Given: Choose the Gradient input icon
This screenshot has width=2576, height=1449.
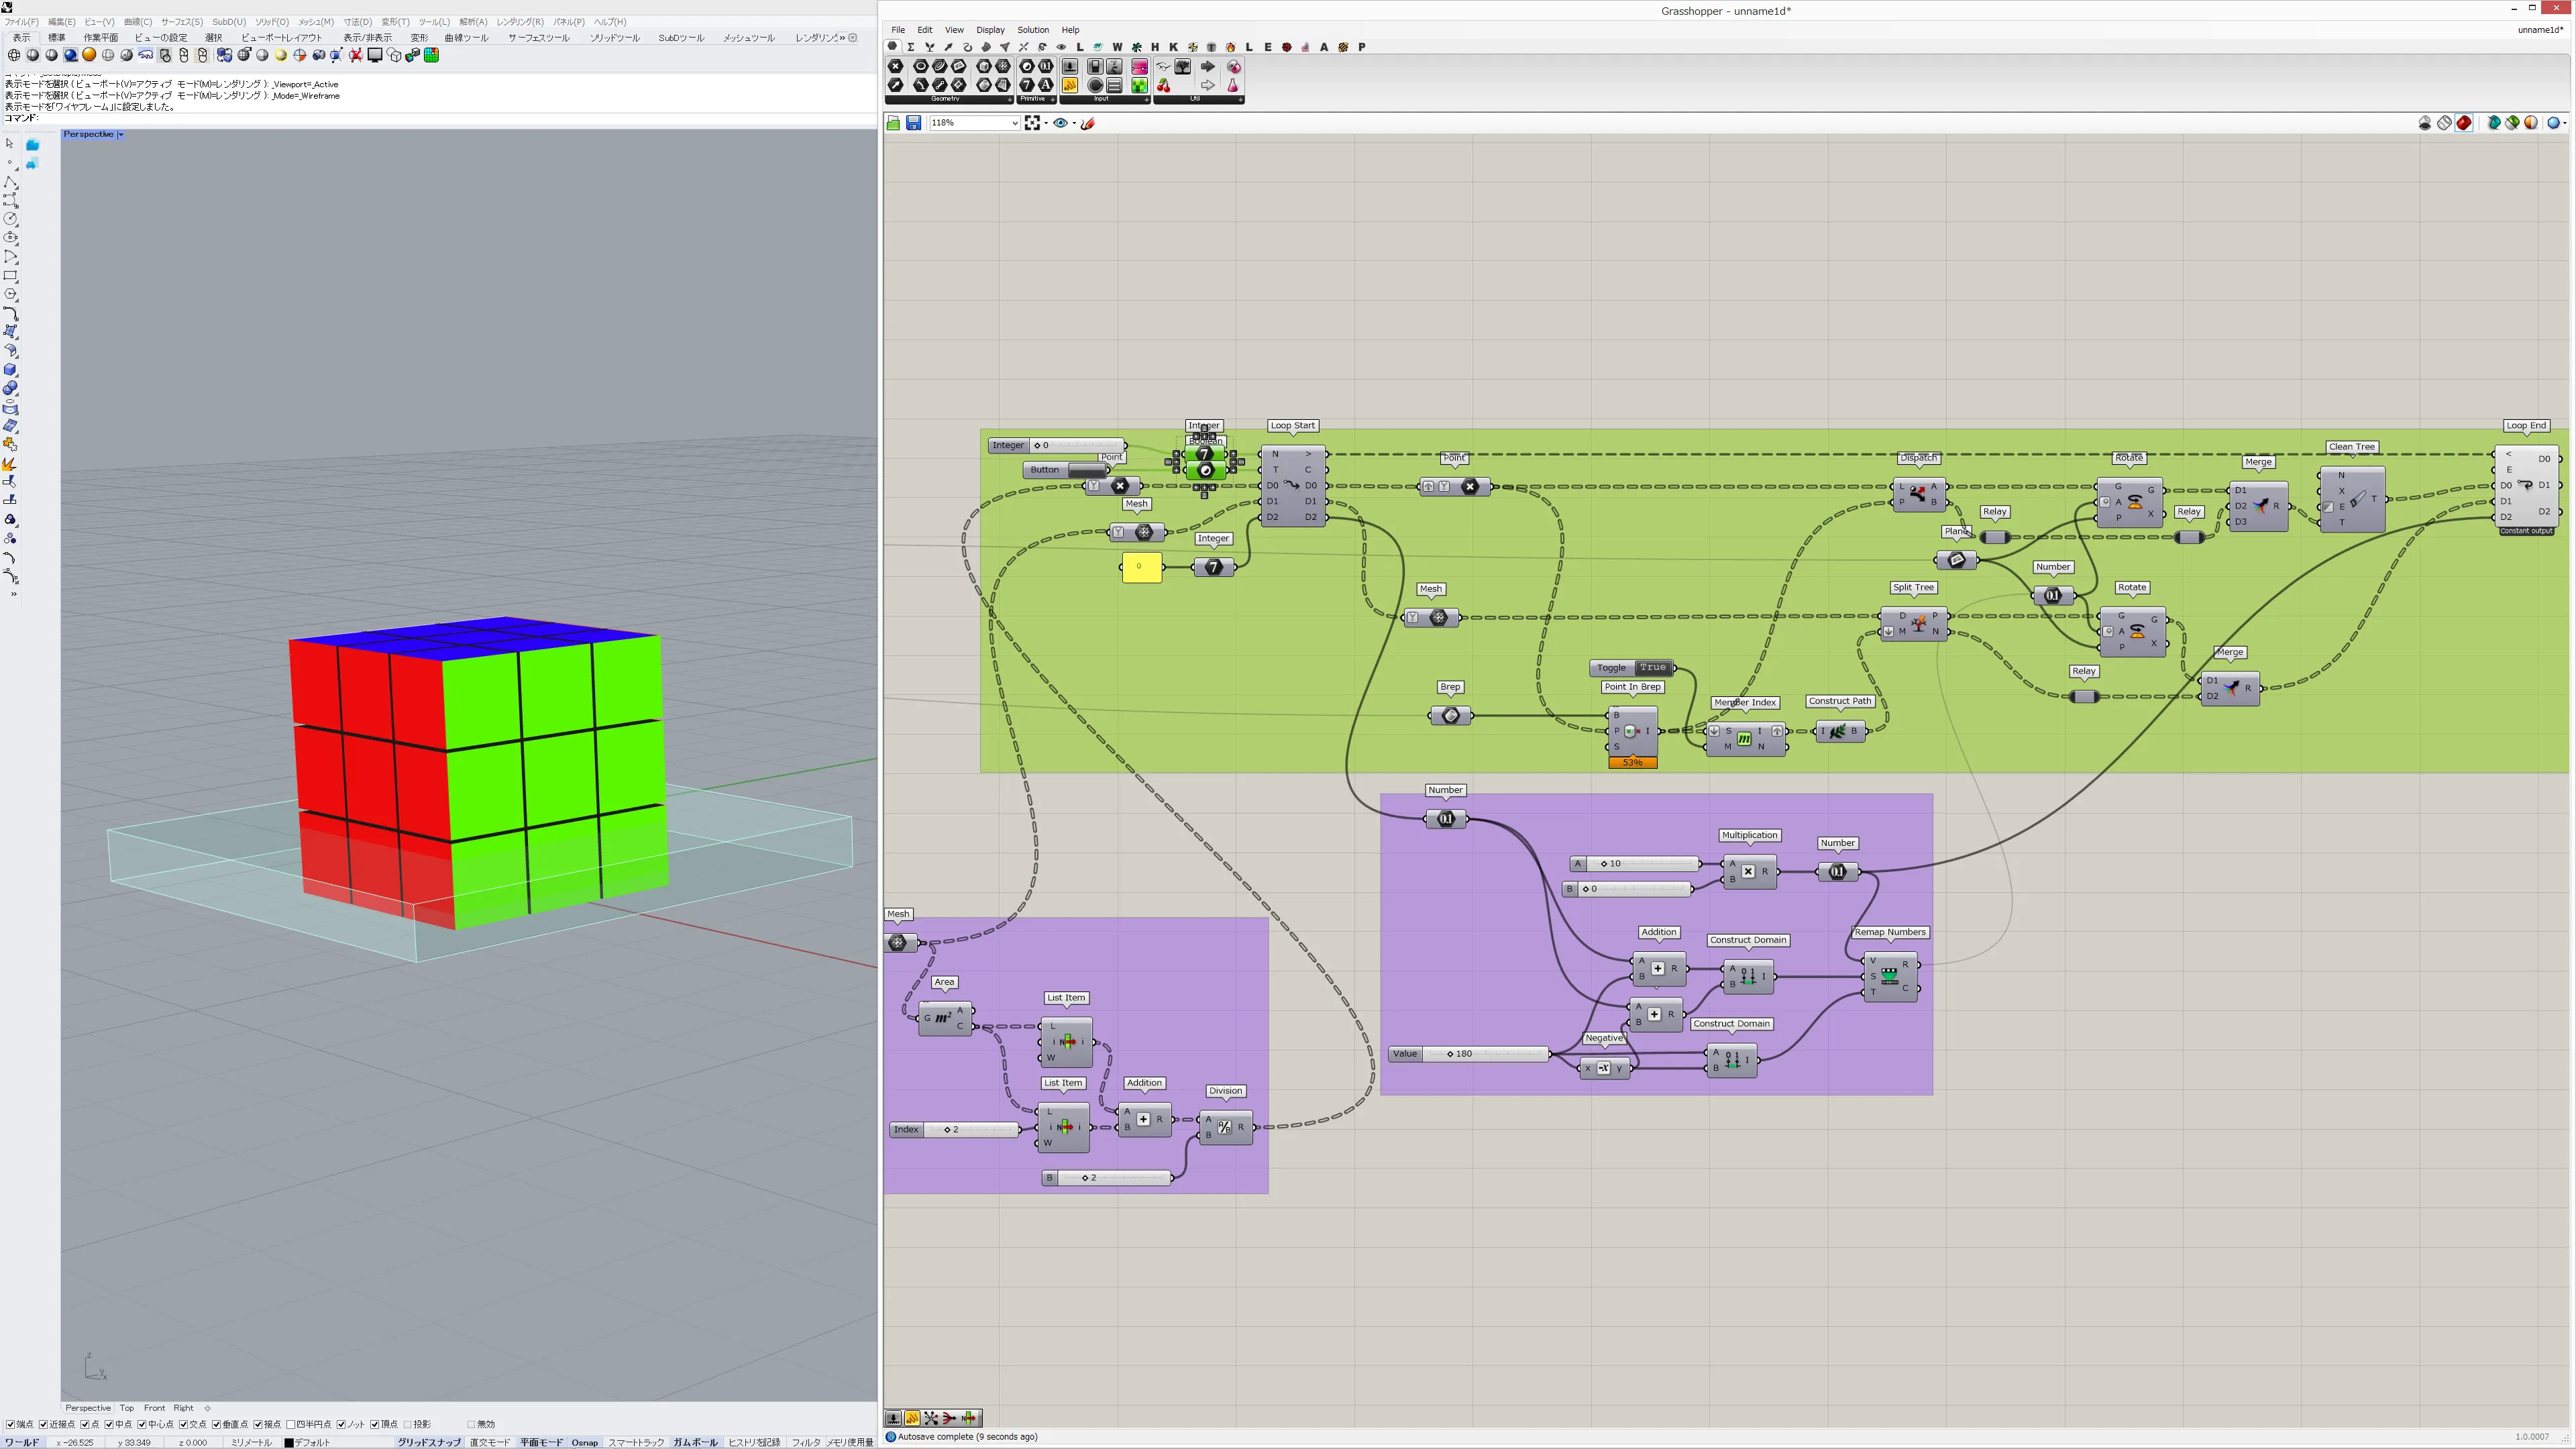Looking at the screenshot, I should (1139, 66).
